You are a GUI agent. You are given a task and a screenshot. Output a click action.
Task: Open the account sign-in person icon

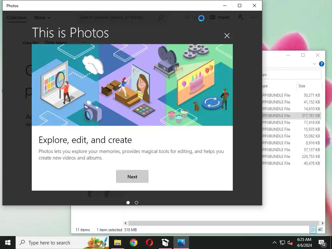pyautogui.click(x=241, y=17)
